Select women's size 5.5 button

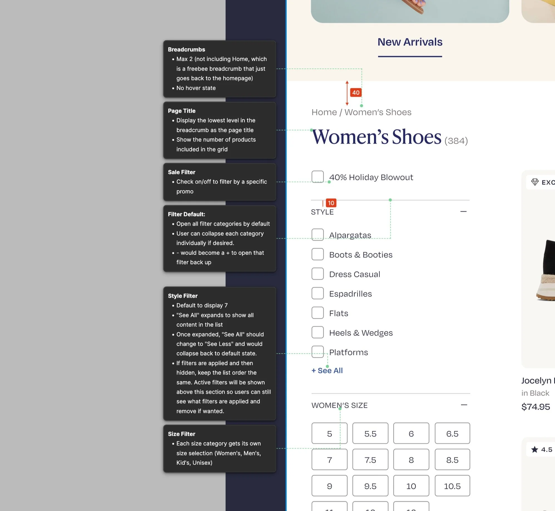(x=370, y=433)
